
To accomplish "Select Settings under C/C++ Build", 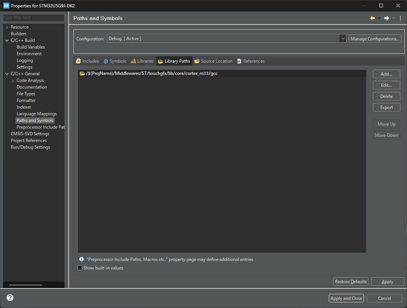I will tap(24, 67).
